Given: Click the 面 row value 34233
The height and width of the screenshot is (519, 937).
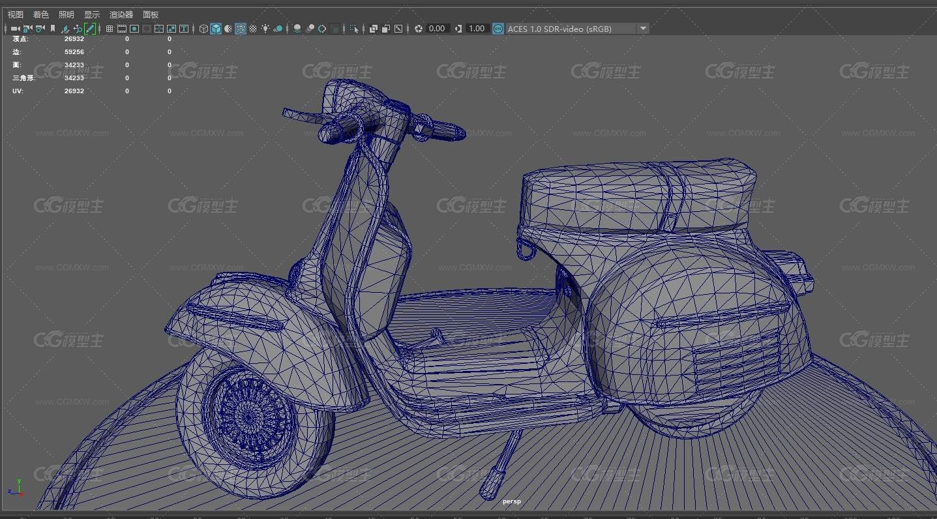Looking at the screenshot, I should click(74, 65).
